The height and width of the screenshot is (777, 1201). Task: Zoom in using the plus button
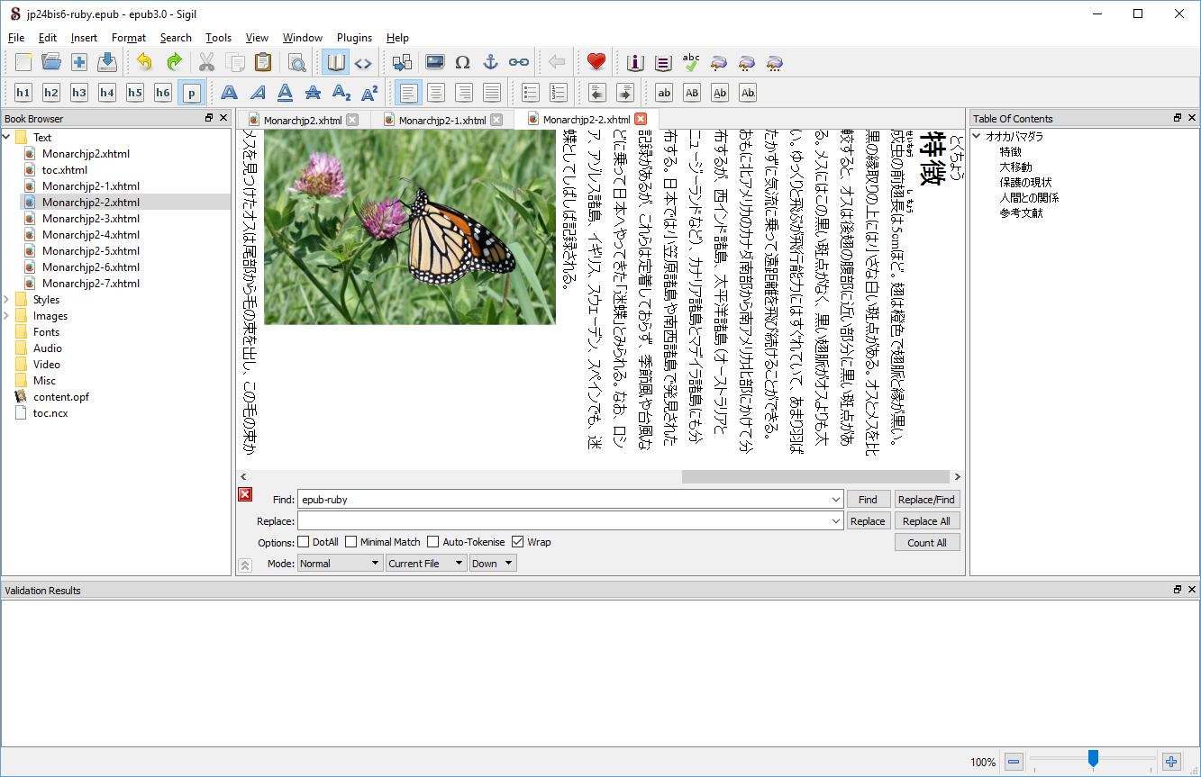1171,762
